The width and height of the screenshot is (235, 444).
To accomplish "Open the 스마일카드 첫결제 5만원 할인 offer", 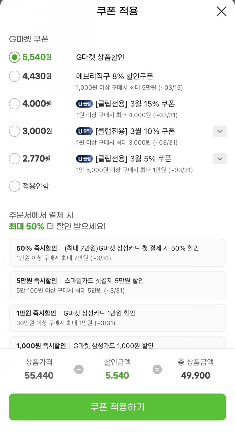I will 118,285.
